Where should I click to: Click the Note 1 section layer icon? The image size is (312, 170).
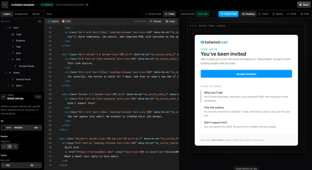pyautogui.click(x=13, y=86)
